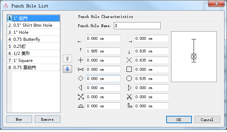Click the punch hole preview image
This screenshot has height=132, width=227.
pyautogui.click(x=194, y=57)
